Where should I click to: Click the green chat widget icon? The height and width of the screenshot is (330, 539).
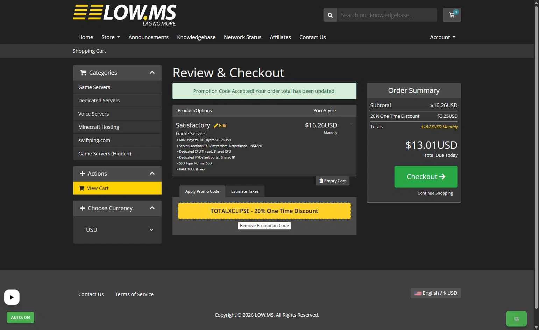pyautogui.click(x=516, y=318)
